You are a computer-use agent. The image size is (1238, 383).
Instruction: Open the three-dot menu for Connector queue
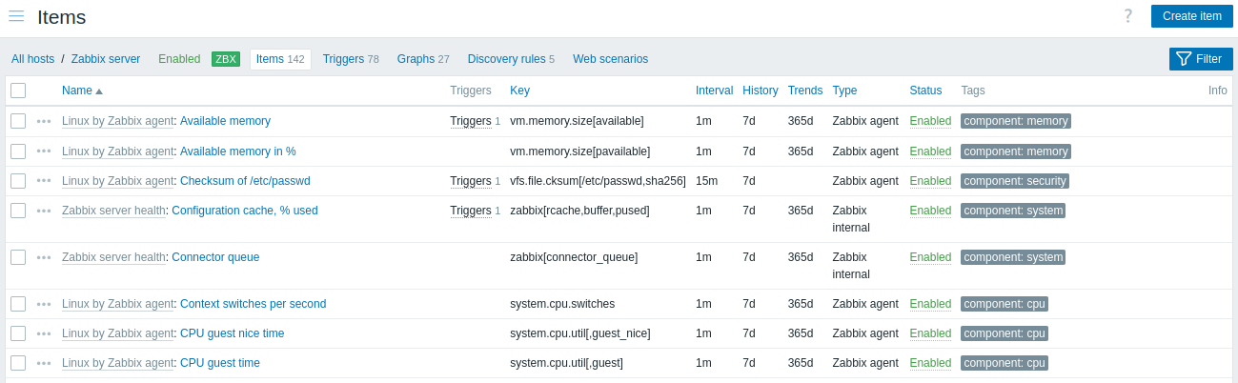[44, 257]
